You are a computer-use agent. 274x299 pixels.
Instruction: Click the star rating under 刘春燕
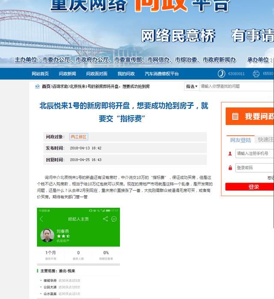63,236
